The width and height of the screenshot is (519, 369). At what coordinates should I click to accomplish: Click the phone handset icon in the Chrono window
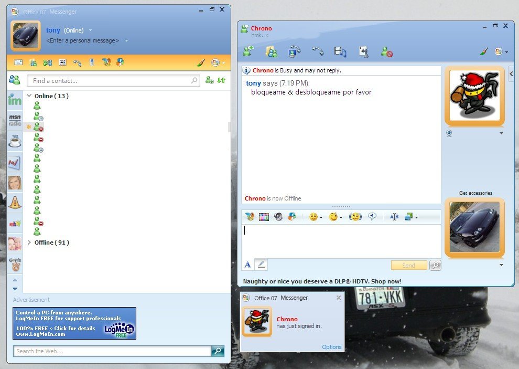click(x=317, y=51)
